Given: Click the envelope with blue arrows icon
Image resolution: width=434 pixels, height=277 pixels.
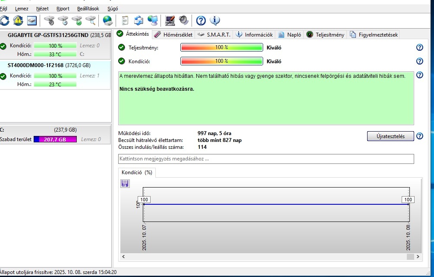Looking at the screenshot, I should click(138, 20).
